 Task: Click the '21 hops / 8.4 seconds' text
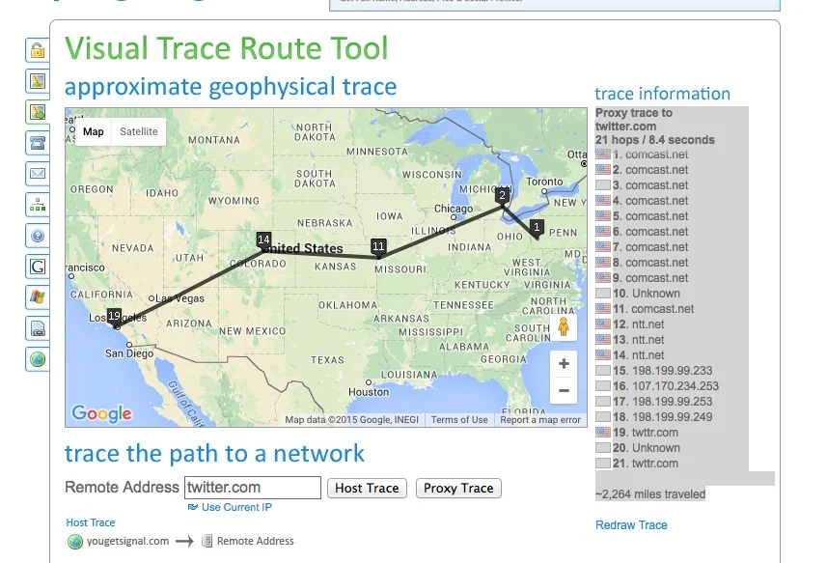pyautogui.click(x=655, y=140)
